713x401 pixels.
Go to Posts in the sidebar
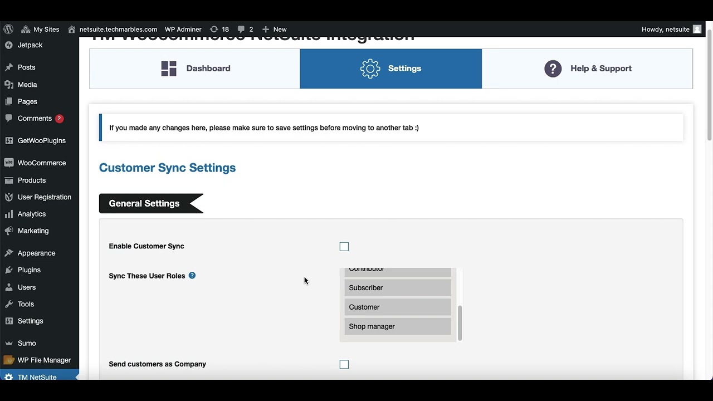pos(26,67)
